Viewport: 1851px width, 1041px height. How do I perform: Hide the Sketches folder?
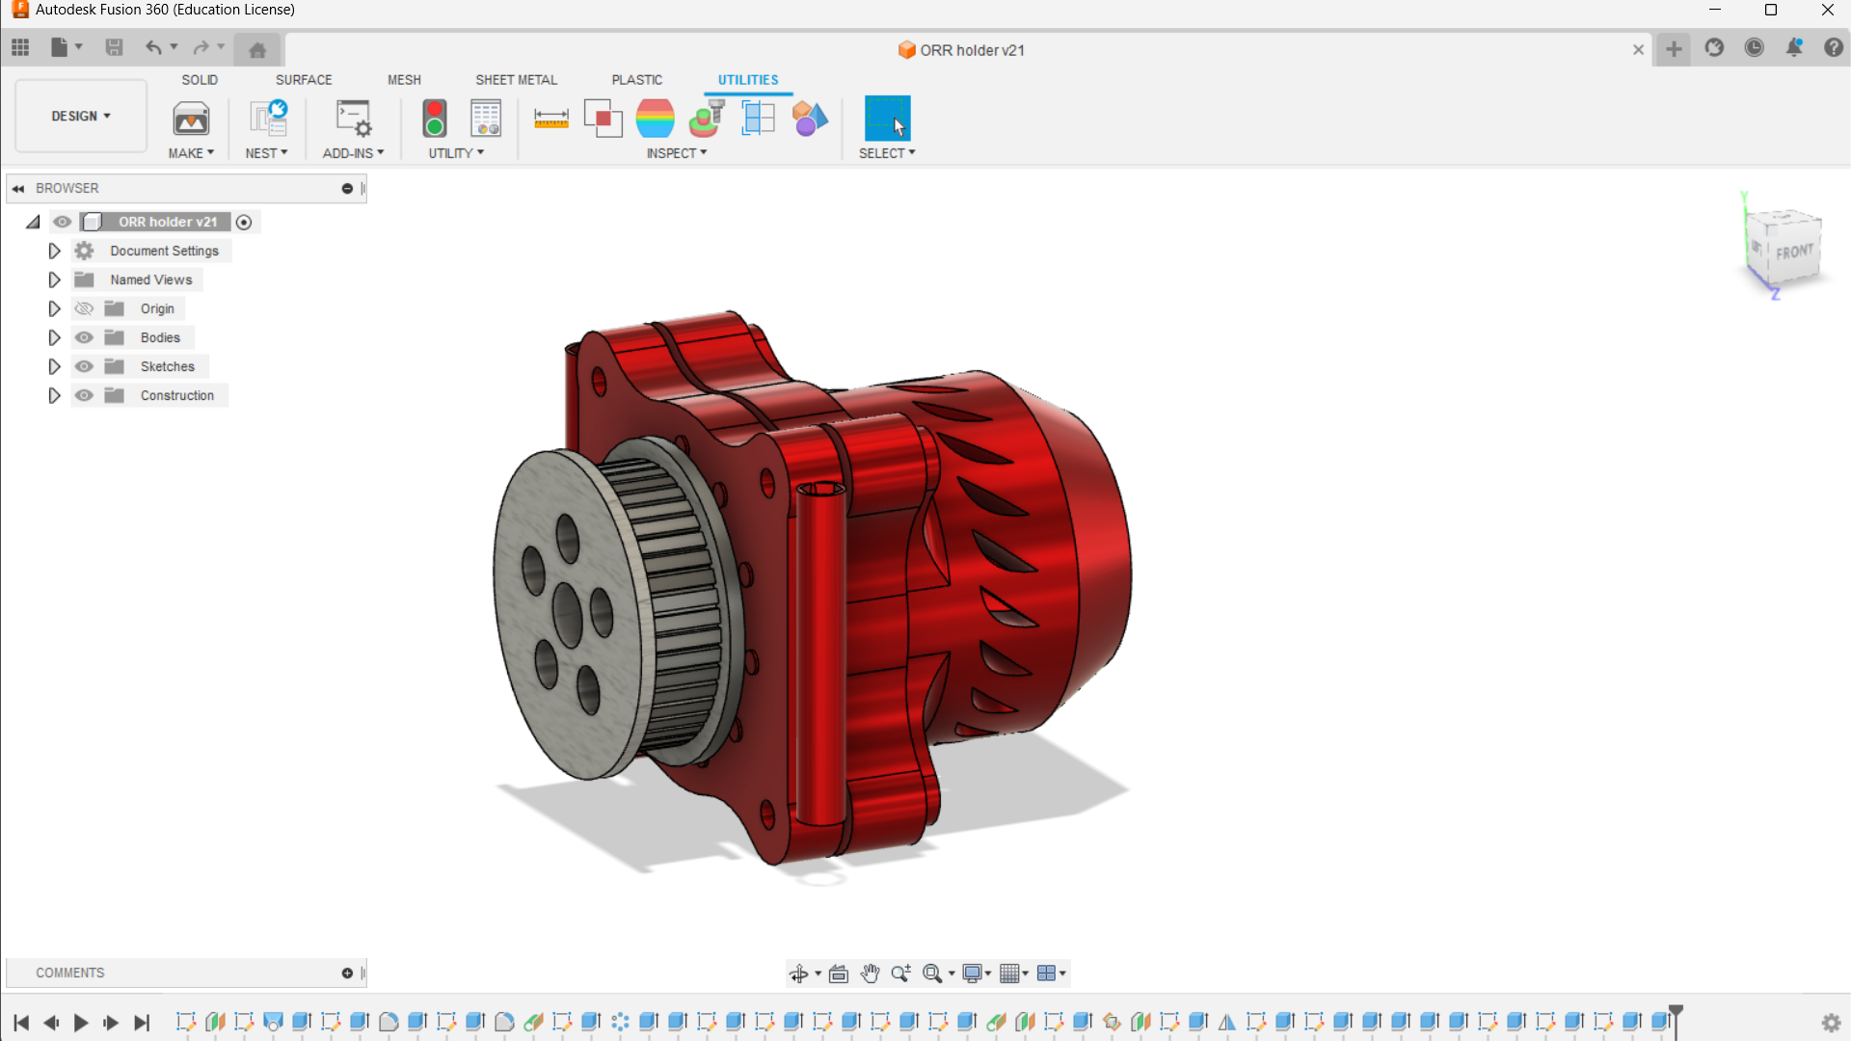[84, 366]
